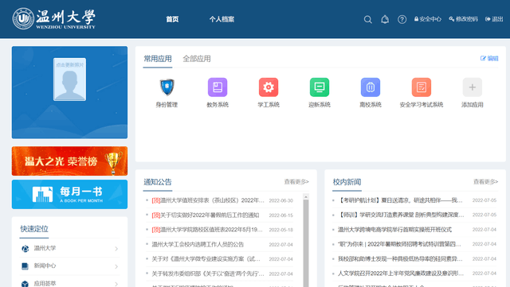This screenshot has height=287, width=510.
Task: Open 个人档案 in top navigation
Action: coord(222,19)
